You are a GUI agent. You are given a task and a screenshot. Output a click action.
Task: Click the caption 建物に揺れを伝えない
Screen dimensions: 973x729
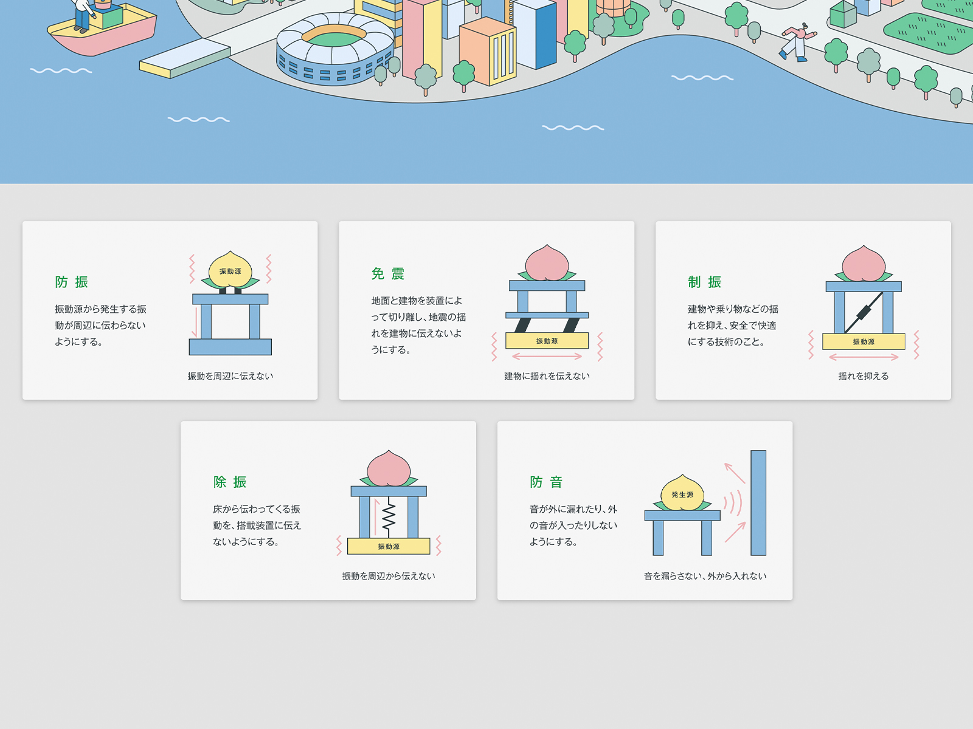click(547, 376)
